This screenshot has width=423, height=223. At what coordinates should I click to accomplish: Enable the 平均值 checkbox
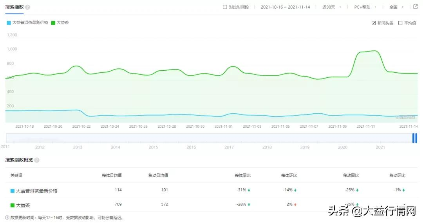400,23
